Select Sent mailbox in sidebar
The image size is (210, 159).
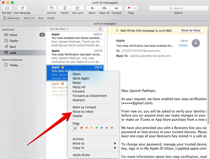(x=23, y=47)
